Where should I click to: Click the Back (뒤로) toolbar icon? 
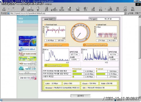[4, 9]
